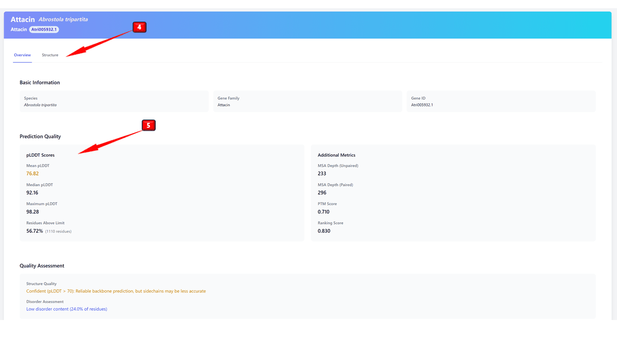The image size is (617, 347).
Task: Click the Maximum pLDDT value 98.28
Action: coord(32,212)
